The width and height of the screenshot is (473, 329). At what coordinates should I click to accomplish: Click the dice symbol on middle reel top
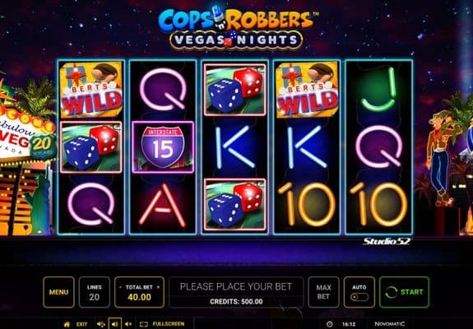point(234,90)
